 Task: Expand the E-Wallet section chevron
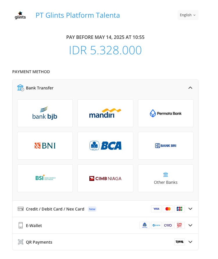click(x=190, y=225)
